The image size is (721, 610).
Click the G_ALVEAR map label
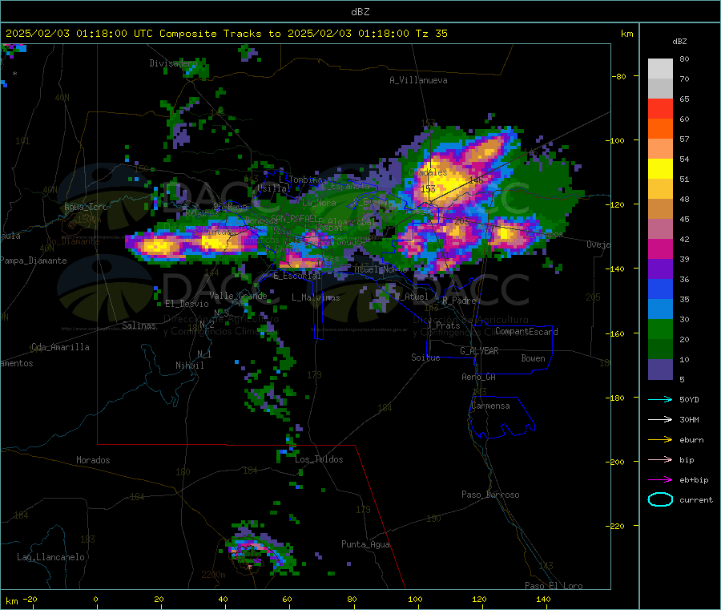click(x=479, y=351)
